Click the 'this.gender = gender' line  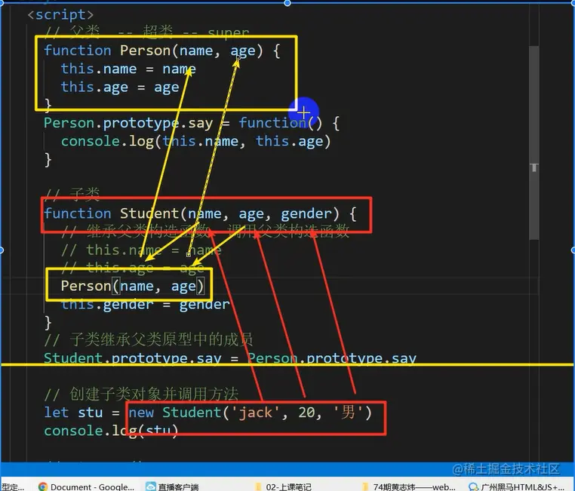point(145,304)
